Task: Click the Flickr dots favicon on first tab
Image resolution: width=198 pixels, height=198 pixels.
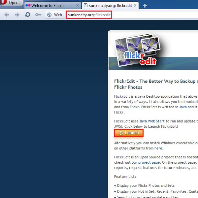Action: pyautogui.click(x=28, y=5)
